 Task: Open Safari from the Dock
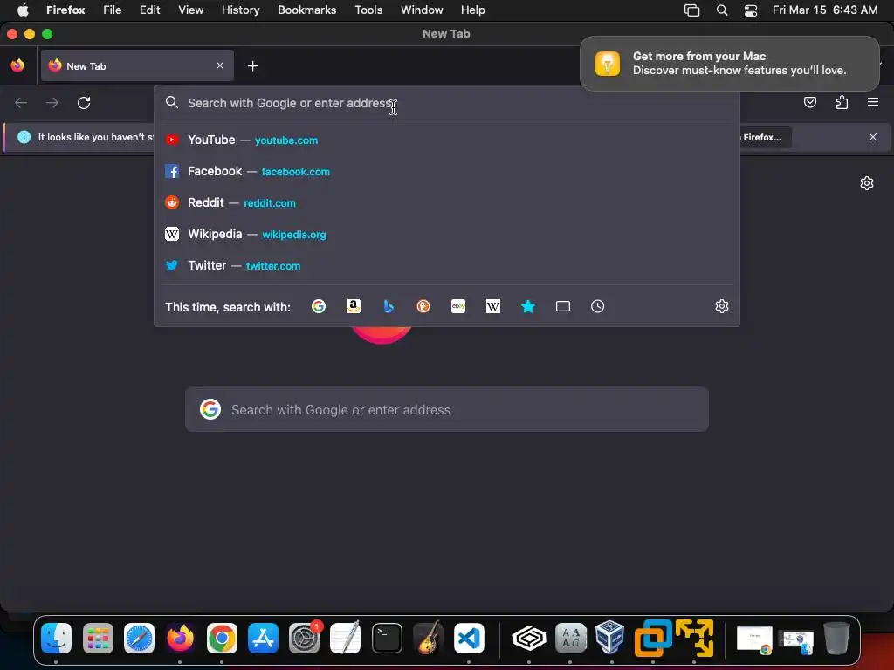point(139,638)
